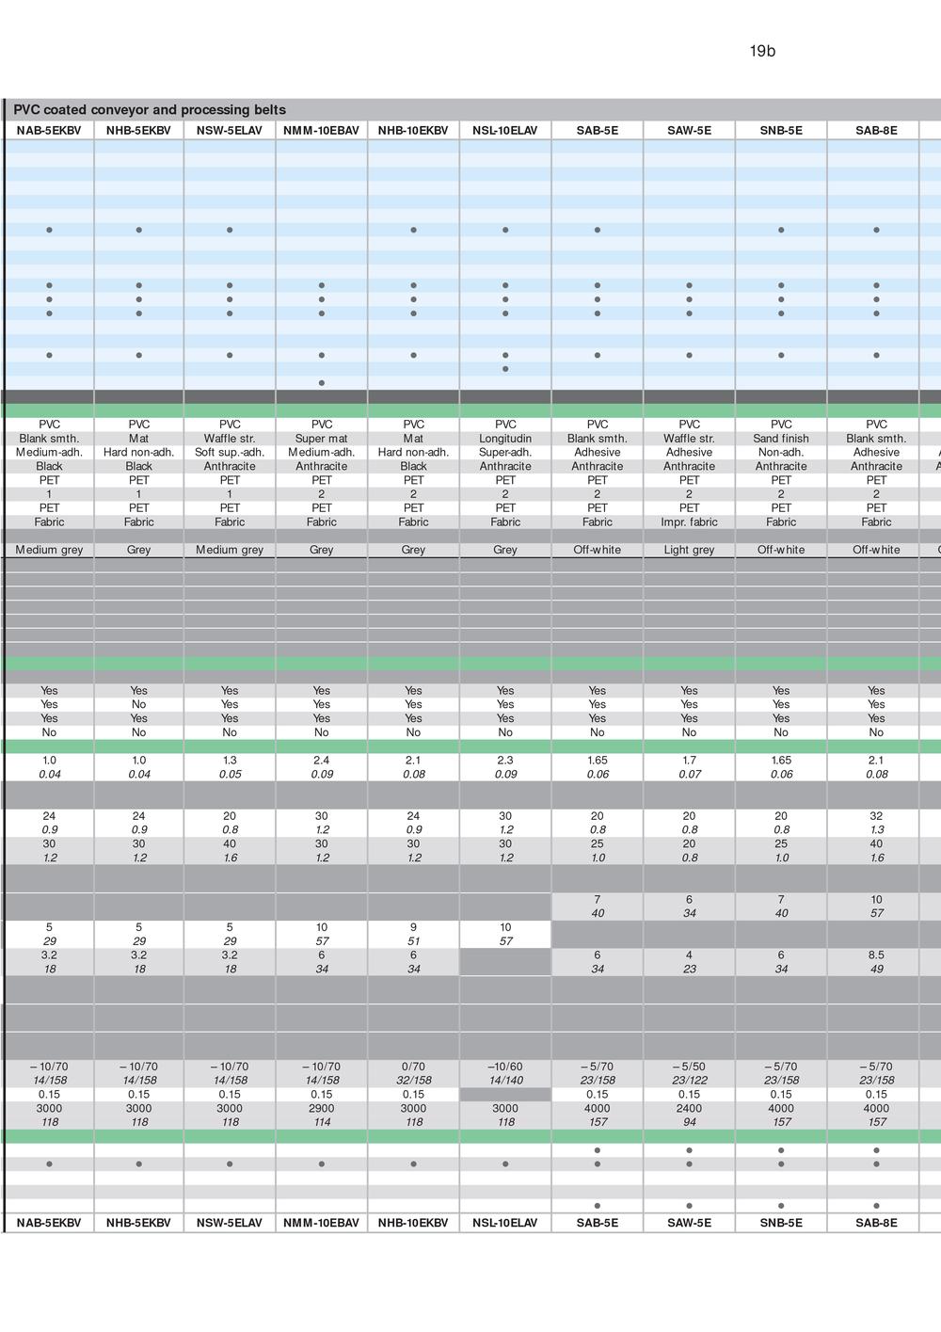Click the PVC coated conveyor title
This screenshot has width=941, height=1332.
[150, 110]
